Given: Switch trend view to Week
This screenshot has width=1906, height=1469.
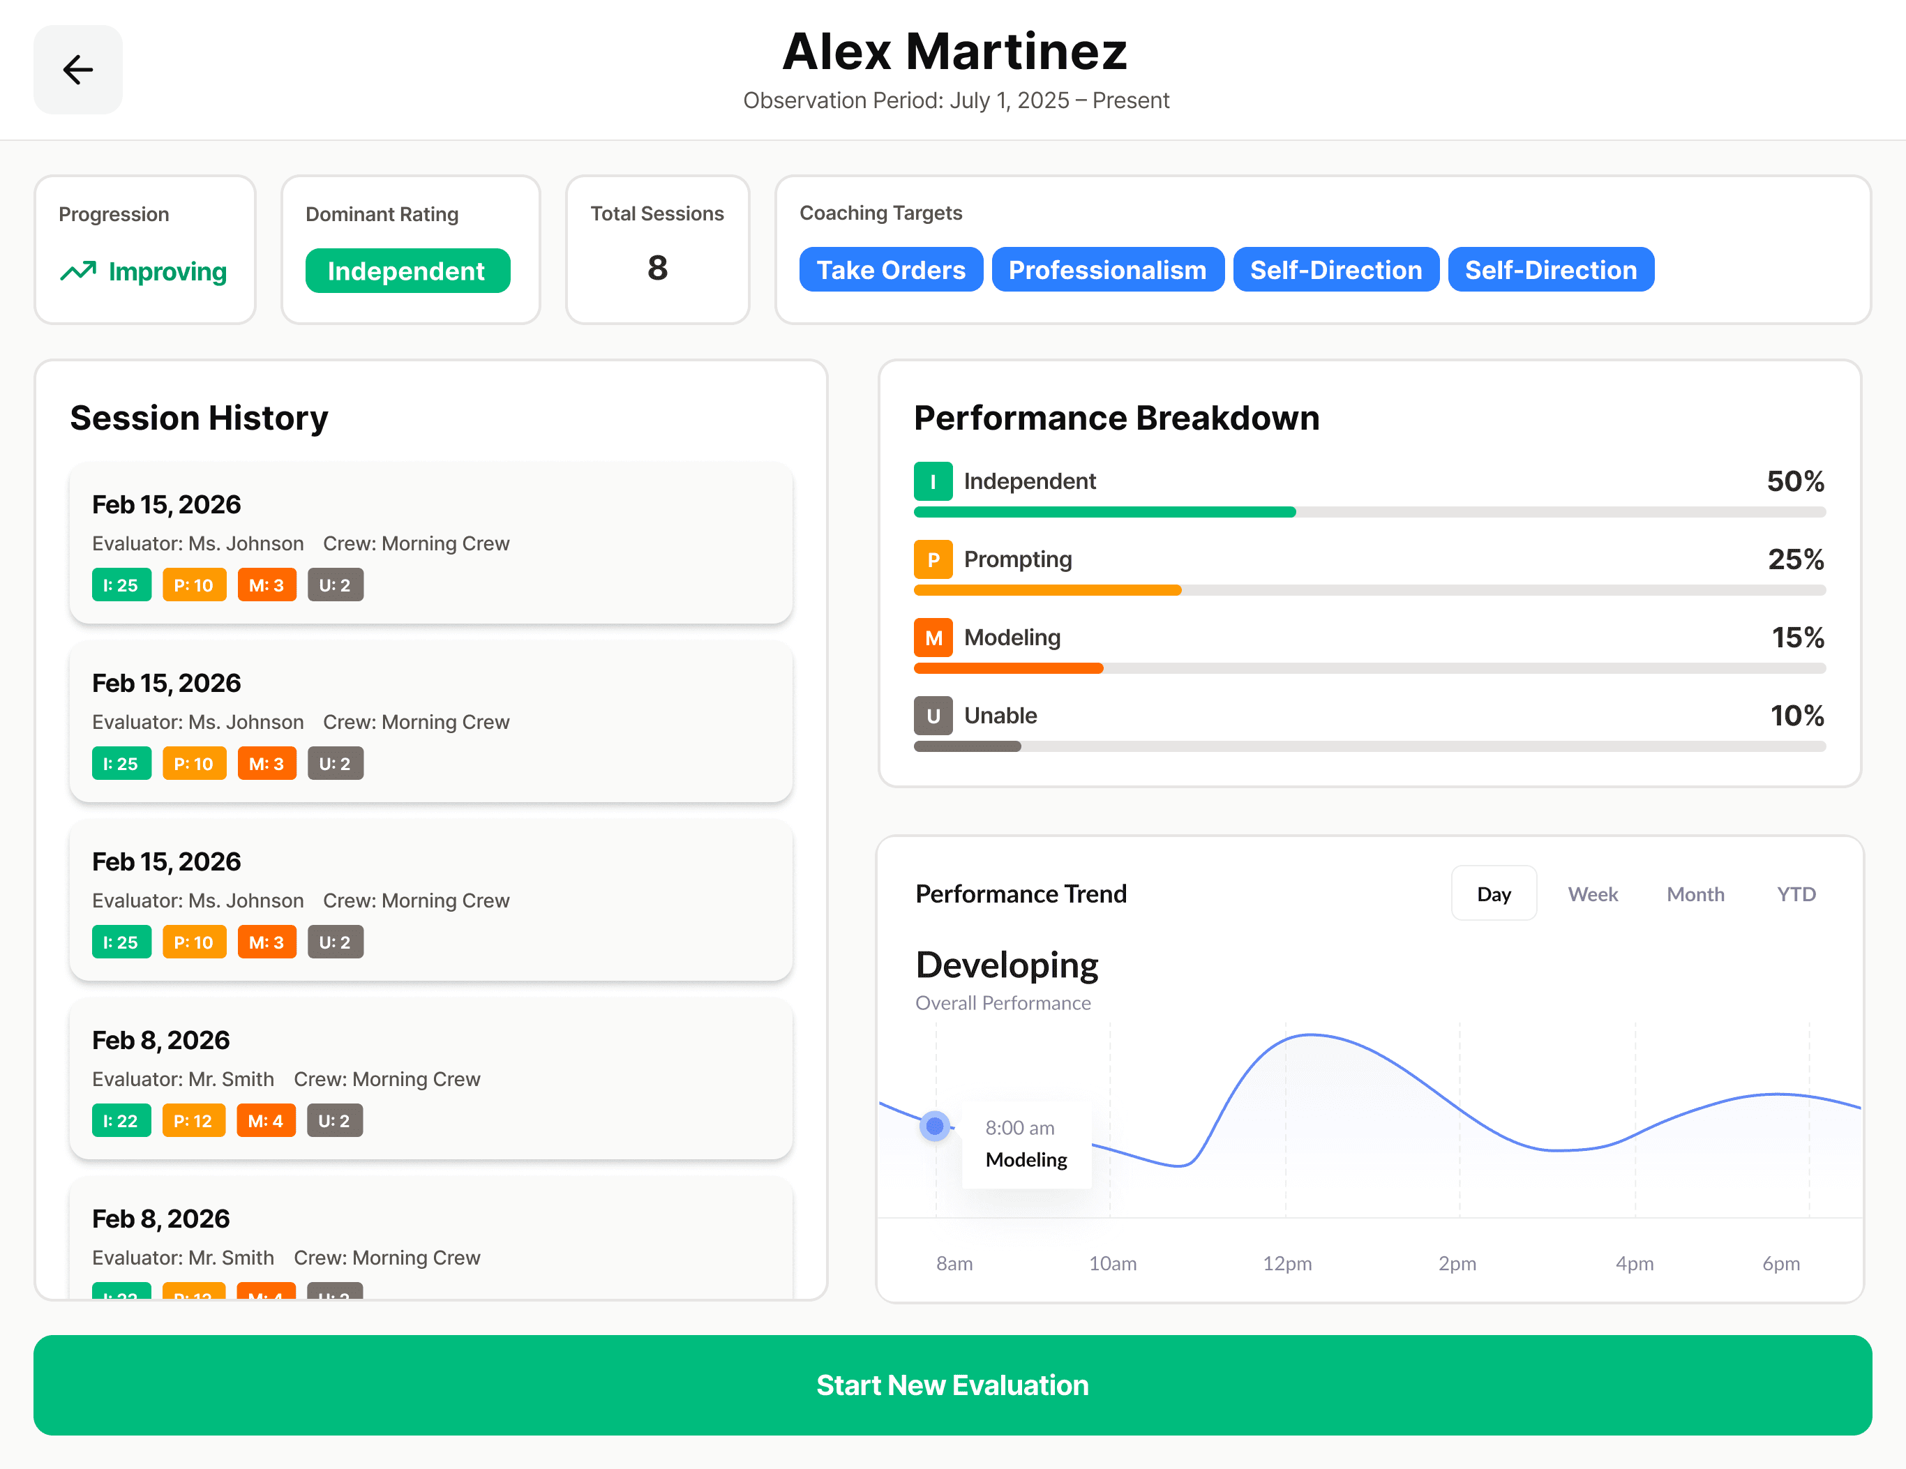Looking at the screenshot, I should coord(1592,894).
